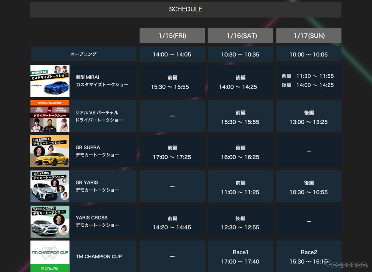Viewport: 372px width, 272px height.
Task: Click GR YARIS Sunday slot 10:30 ～ 10:55
Action: [x=309, y=192]
